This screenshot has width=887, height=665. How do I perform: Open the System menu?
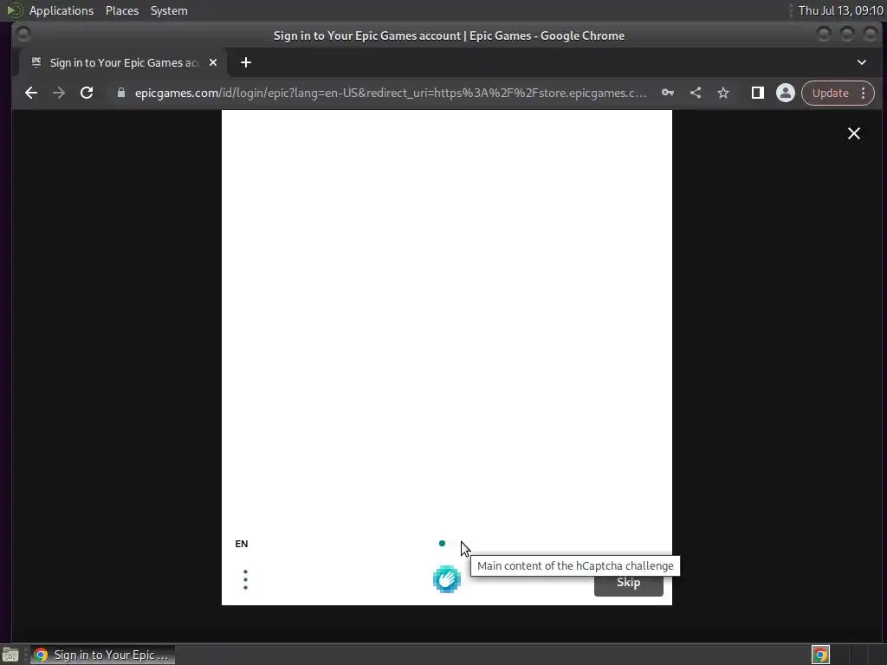pos(169,10)
